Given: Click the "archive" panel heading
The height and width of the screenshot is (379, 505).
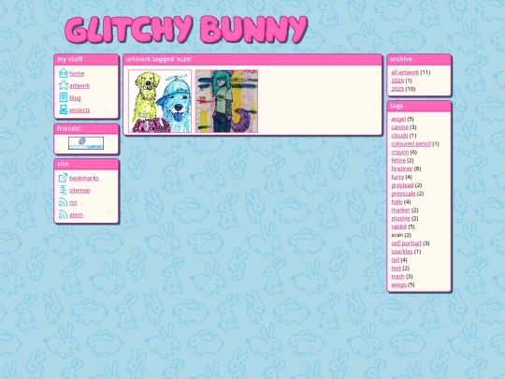Looking at the screenshot, I should (401, 59).
